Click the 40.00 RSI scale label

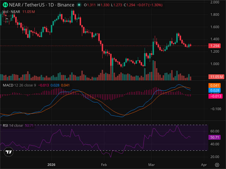[x=215, y=144]
